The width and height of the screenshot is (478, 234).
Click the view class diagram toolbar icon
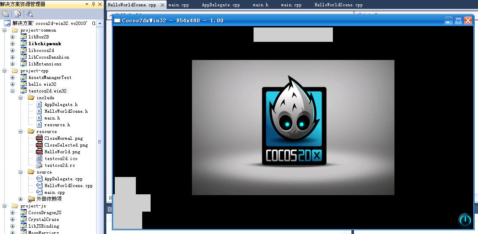[x=30, y=14]
